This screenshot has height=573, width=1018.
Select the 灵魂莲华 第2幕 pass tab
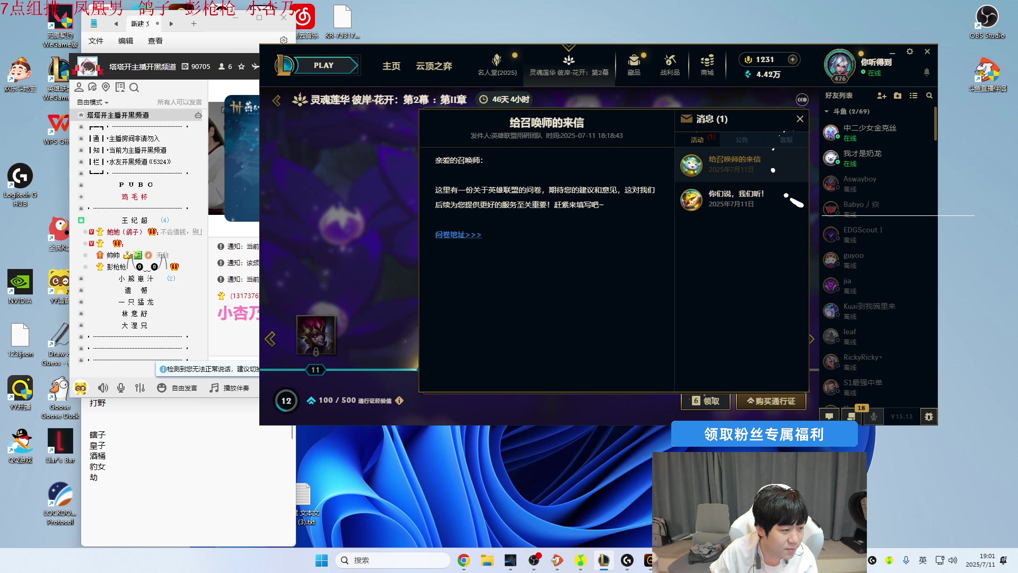click(569, 65)
